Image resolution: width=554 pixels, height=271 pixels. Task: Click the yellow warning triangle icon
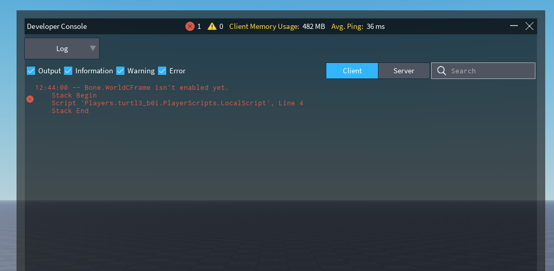[212, 26]
